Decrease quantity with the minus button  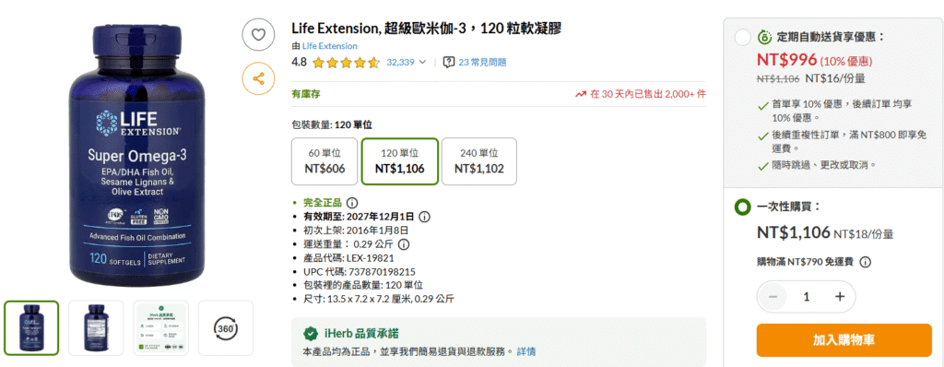tap(773, 297)
